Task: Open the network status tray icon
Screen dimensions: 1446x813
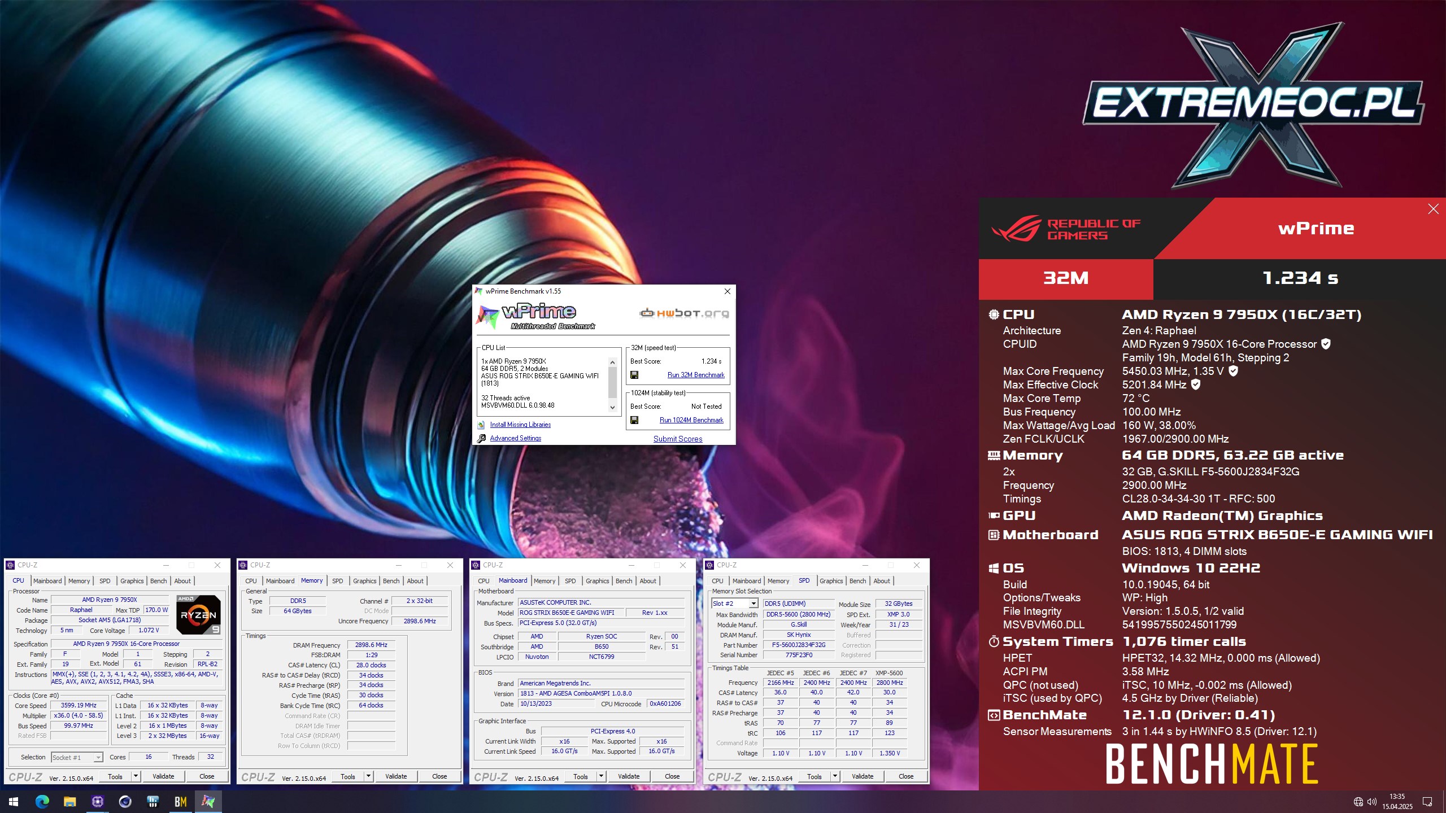Action: (x=1358, y=802)
